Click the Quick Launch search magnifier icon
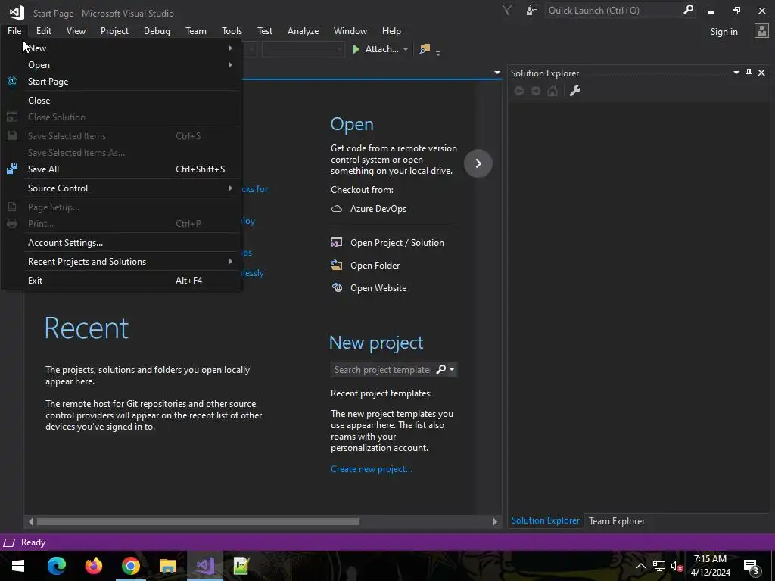The width and height of the screenshot is (775, 581). (688, 10)
